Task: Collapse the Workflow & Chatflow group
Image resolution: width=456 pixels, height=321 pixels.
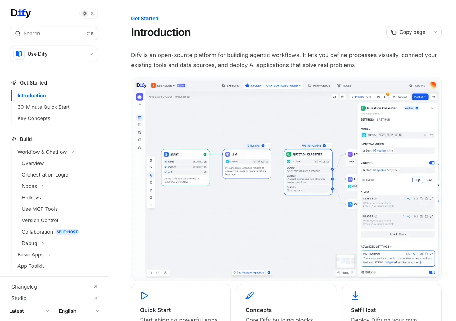Action: point(46,152)
